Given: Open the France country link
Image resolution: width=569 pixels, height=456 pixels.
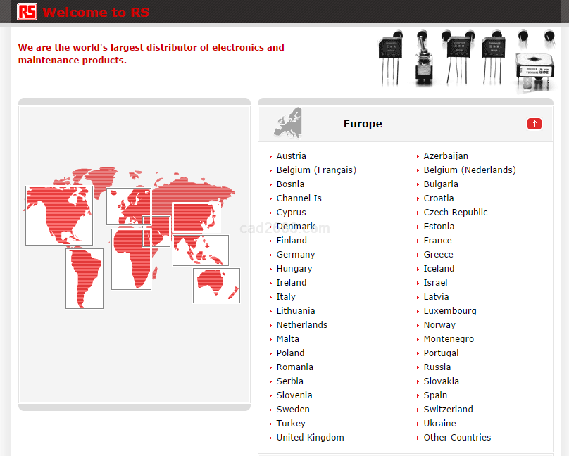Looking at the screenshot, I should pos(437,240).
